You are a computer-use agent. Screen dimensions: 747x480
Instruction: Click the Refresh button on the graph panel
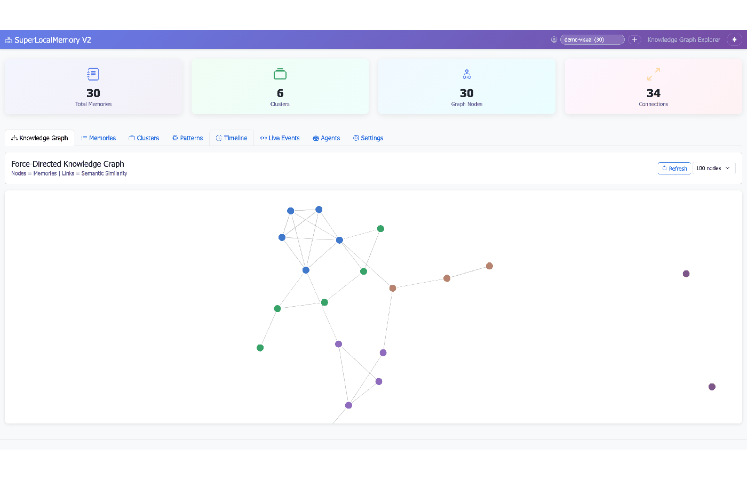tap(674, 168)
